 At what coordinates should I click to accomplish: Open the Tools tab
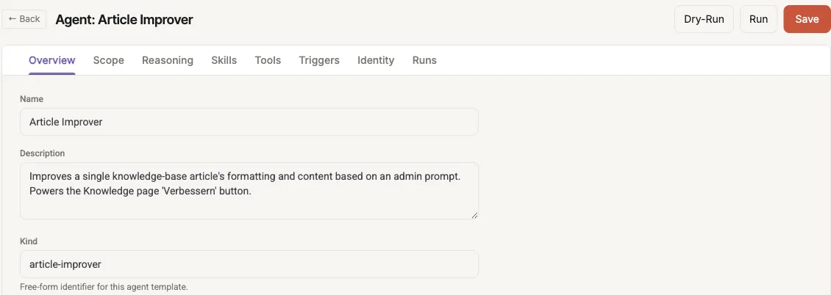pos(268,60)
